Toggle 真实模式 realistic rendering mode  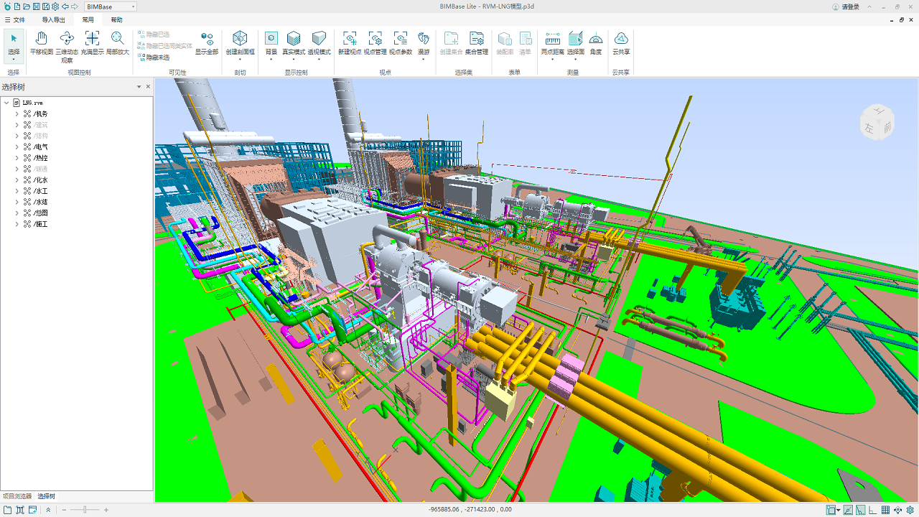pyautogui.click(x=293, y=43)
